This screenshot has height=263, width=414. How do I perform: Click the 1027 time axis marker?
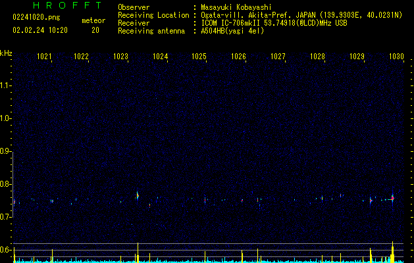click(x=278, y=57)
